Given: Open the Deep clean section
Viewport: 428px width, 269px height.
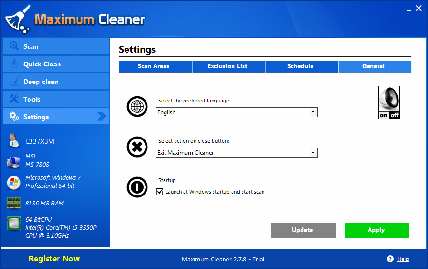Looking at the screenshot, I should pyautogui.click(x=56, y=82).
